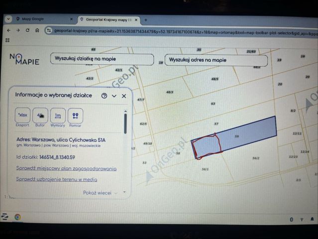Screen dimensions: 318x239
Task: Open the ChromeOS launcher icon
Action: (4, 217)
